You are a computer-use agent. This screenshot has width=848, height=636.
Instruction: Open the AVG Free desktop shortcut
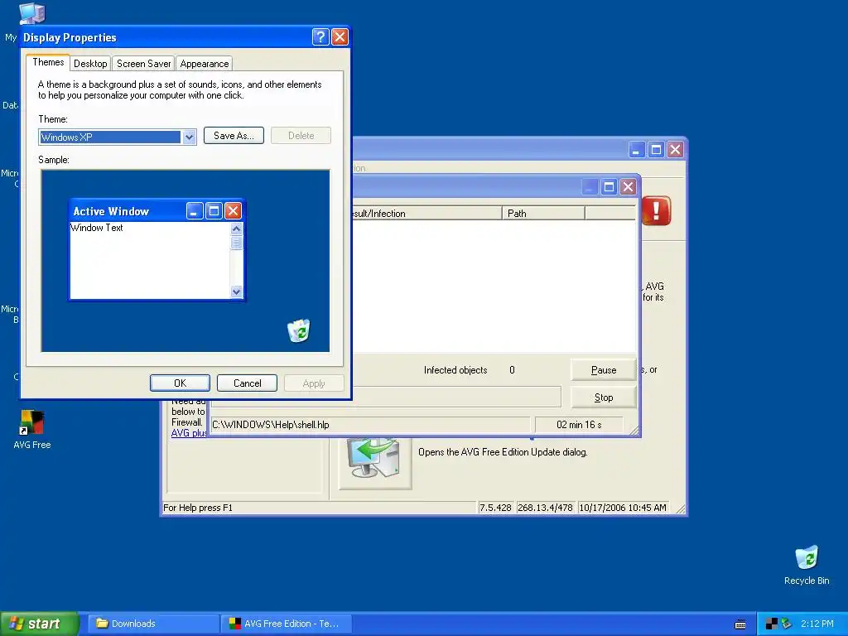pos(32,430)
